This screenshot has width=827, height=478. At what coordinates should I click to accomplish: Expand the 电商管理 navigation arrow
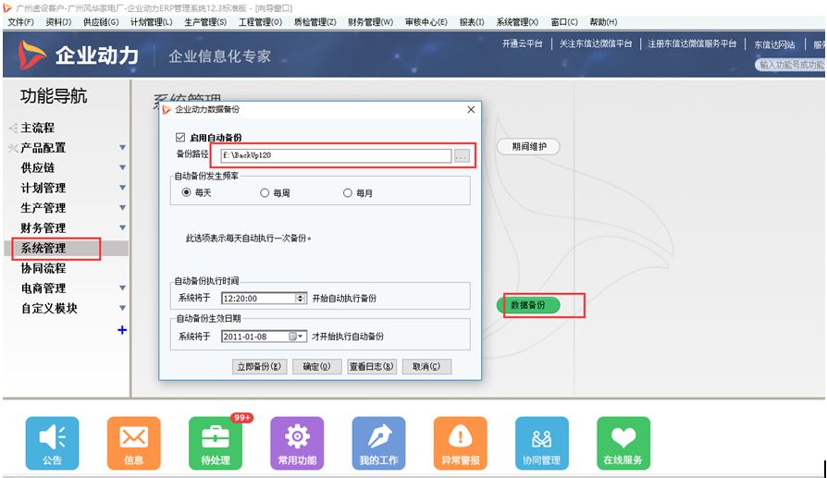tap(122, 288)
